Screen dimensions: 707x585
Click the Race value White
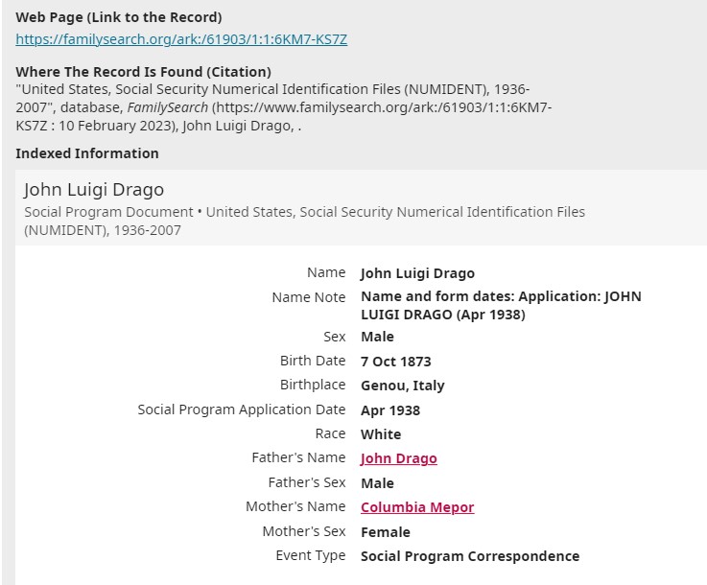tap(381, 434)
